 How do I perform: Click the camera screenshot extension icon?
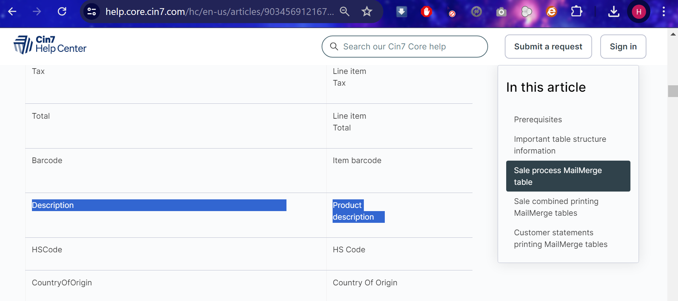(501, 12)
